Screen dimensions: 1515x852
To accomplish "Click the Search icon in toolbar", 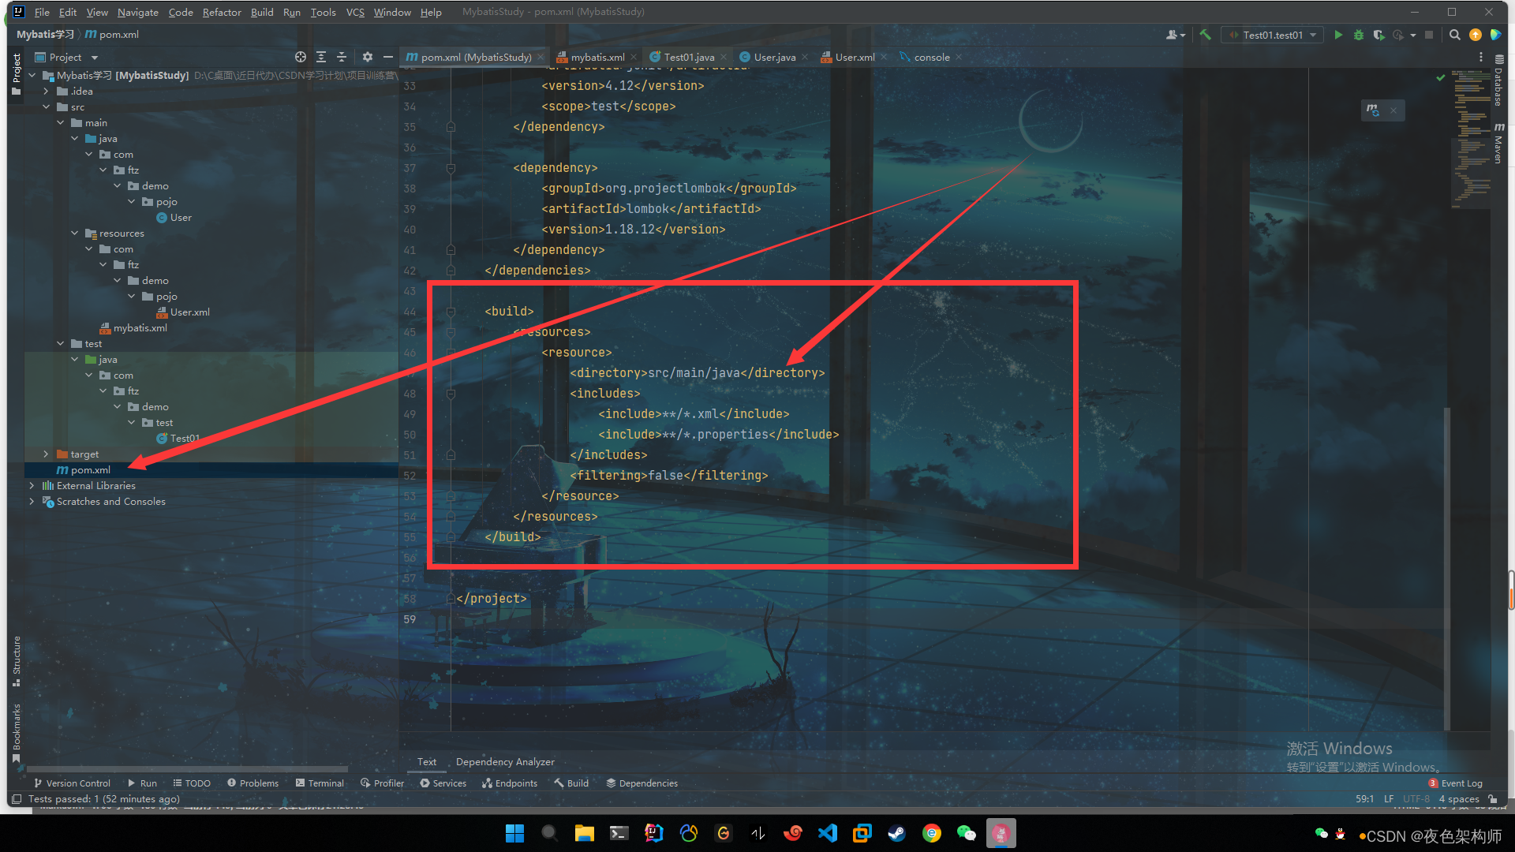I will click(1455, 35).
